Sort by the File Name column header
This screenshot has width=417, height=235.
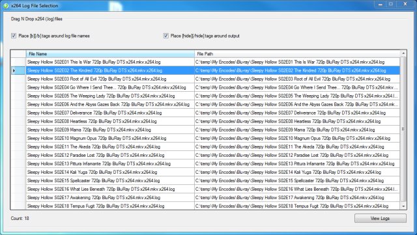[110, 53]
